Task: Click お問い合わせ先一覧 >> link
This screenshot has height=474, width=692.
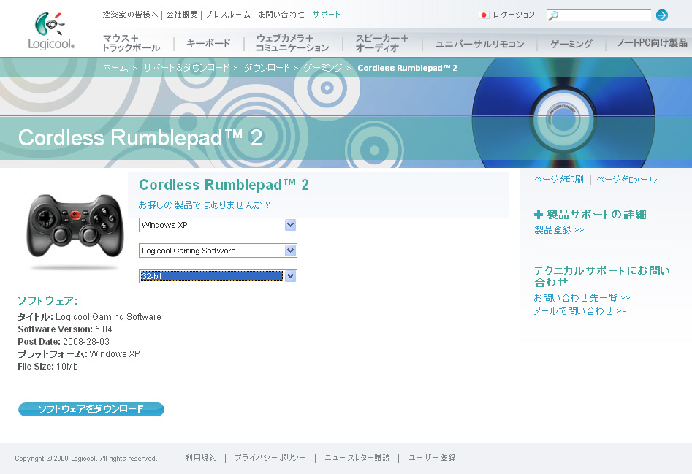Action: [x=582, y=298]
